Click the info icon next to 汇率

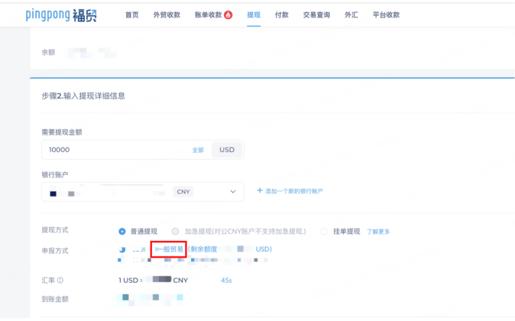coord(61,280)
